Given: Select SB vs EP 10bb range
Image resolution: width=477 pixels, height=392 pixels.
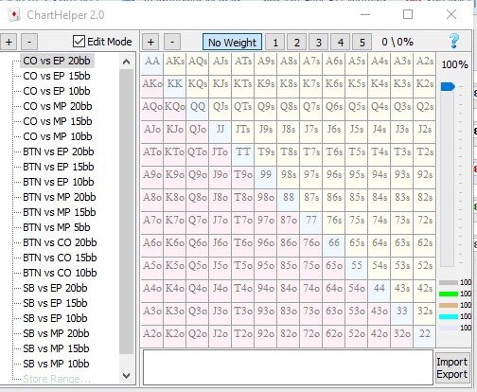Looking at the screenshot, I should pyautogui.click(x=55, y=318).
